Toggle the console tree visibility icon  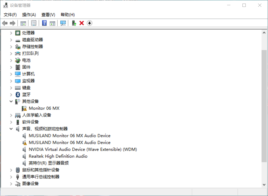23,23
